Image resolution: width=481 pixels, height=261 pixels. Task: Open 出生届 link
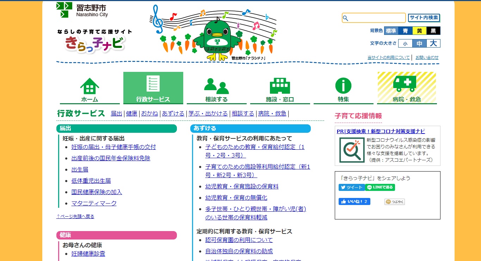coord(80,169)
